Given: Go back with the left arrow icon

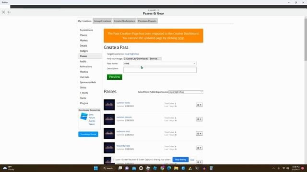Looking at the screenshot, I should tap(9, 12).
